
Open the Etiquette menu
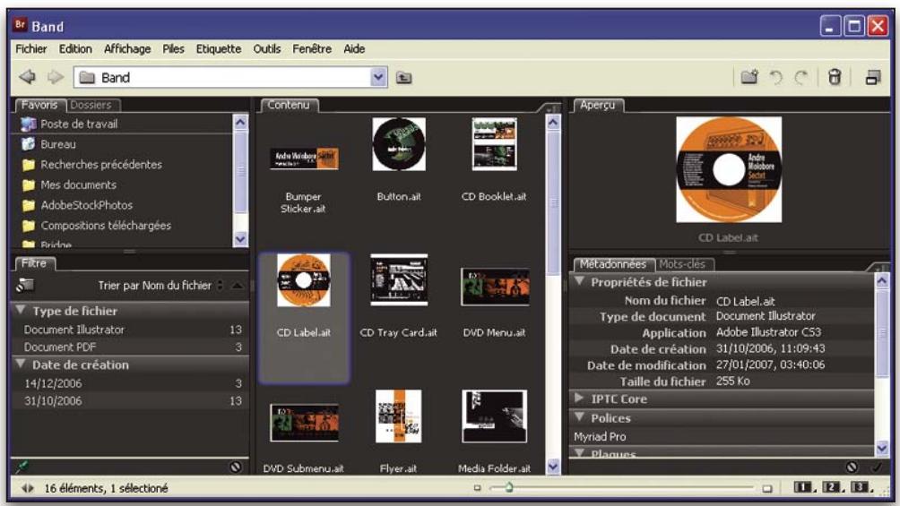click(x=219, y=49)
